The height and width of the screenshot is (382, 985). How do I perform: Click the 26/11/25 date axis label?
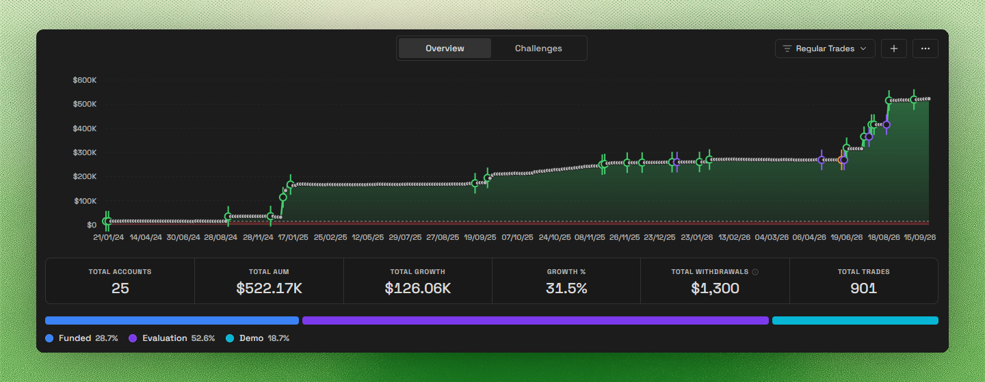[625, 238]
